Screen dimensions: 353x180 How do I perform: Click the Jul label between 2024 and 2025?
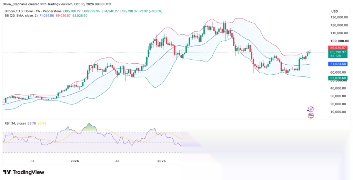coord(117,161)
